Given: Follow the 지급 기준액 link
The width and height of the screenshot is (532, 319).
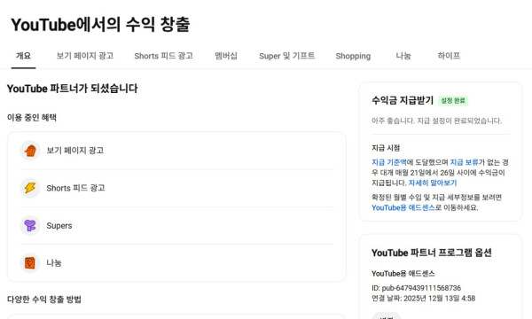Looking at the screenshot, I should tap(389, 162).
